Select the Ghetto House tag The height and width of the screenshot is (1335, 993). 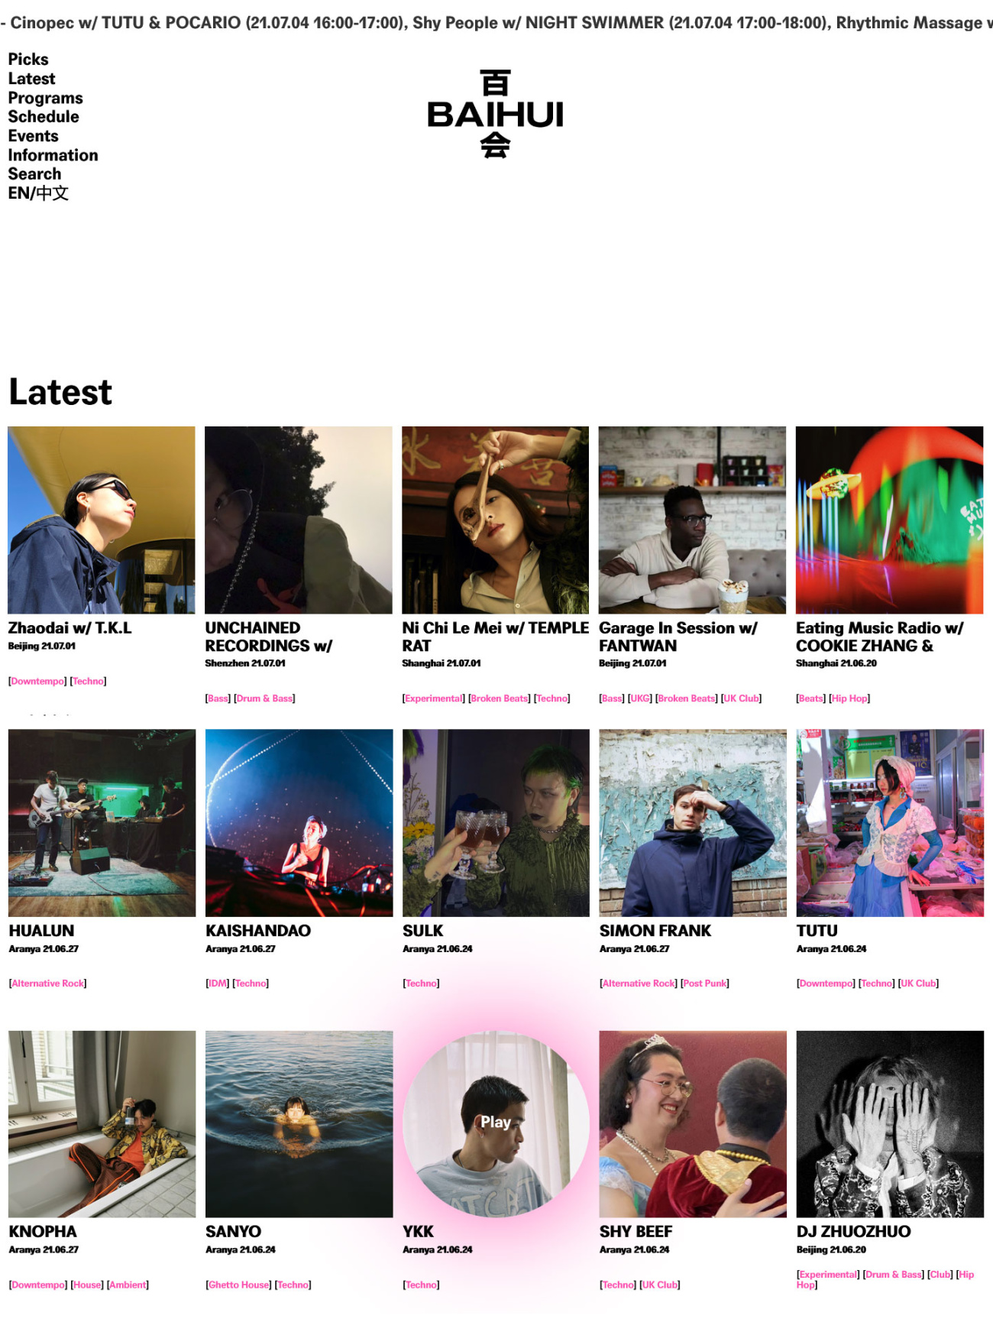tap(238, 1285)
